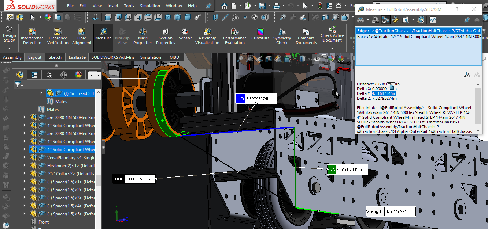Switch to the Sketch tab
The width and height of the screenshot is (488, 229).
55,57
